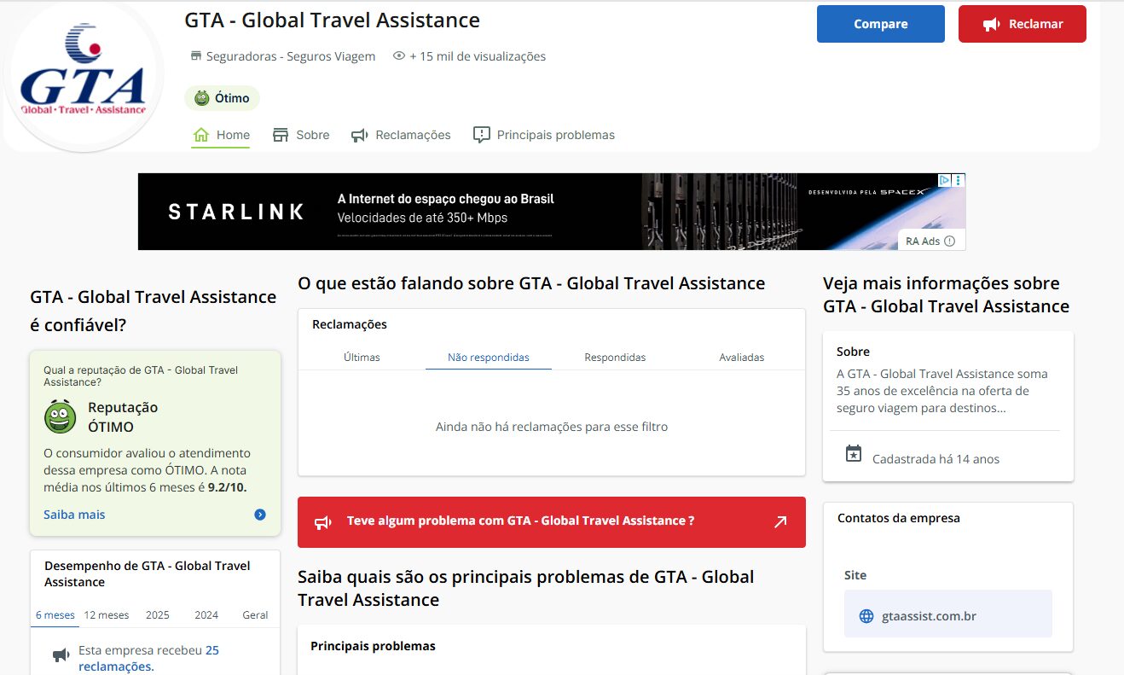The height and width of the screenshot is (675, 1124).
Task: Open the Sobre tab
Action: [301, 135]
